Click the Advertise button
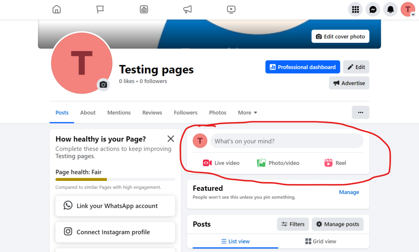This screenshot has height=252, width=419. click(x=349, y=83)
